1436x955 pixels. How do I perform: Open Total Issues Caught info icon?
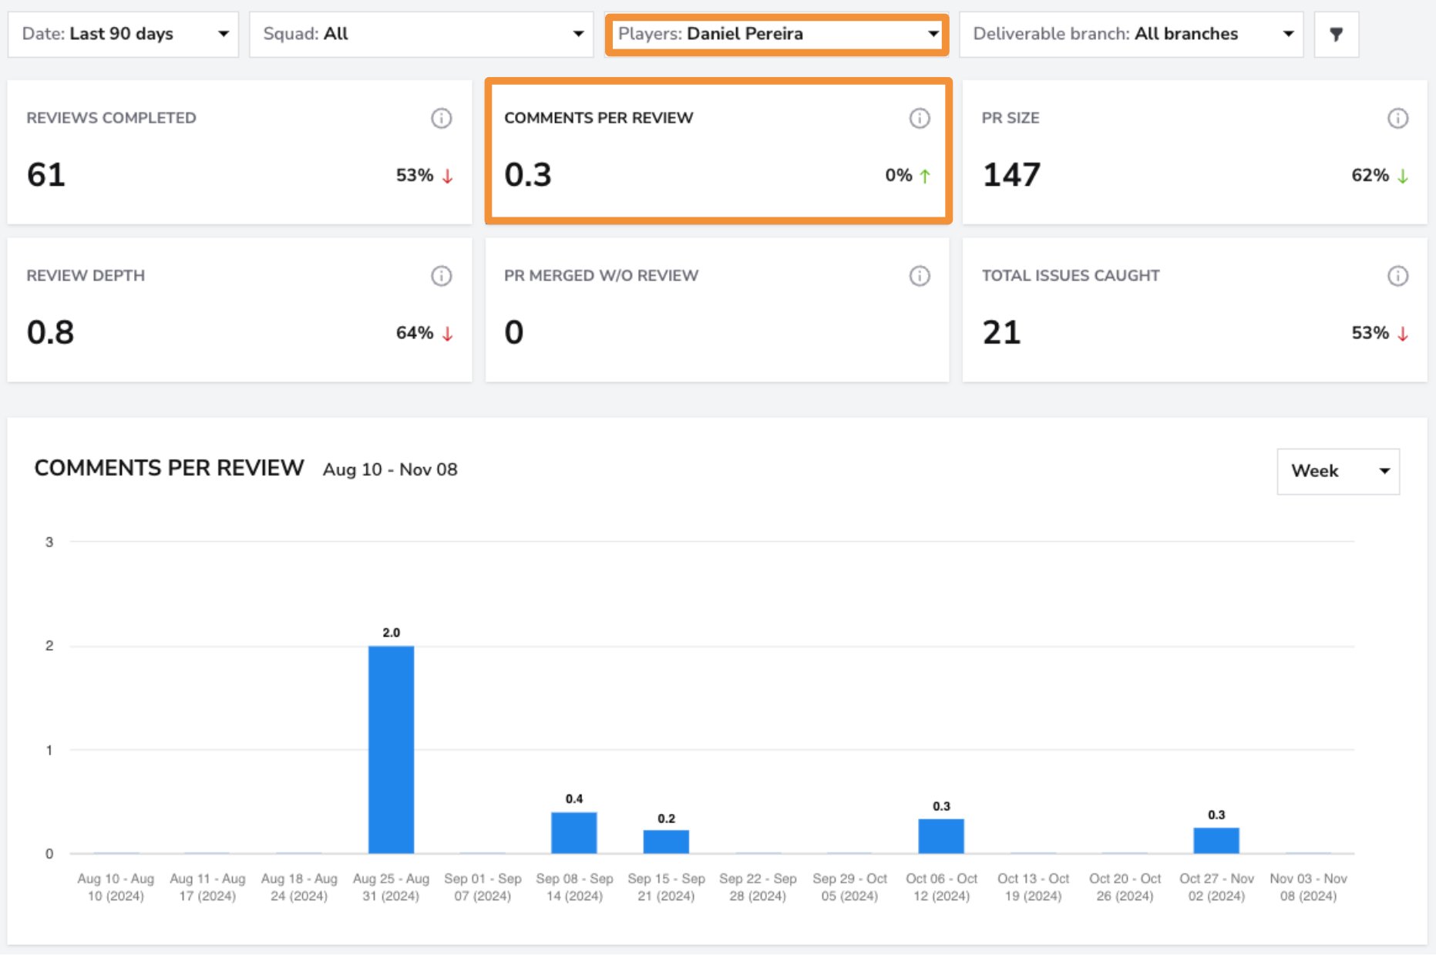pos(1397,276)
